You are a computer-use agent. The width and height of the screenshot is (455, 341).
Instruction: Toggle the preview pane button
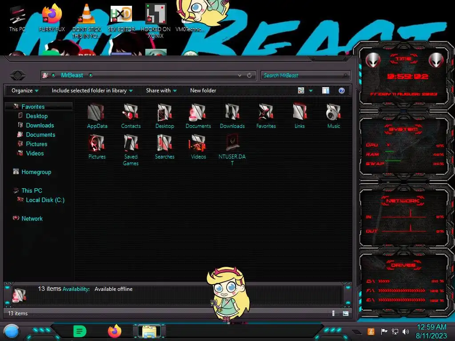[326, 91]
